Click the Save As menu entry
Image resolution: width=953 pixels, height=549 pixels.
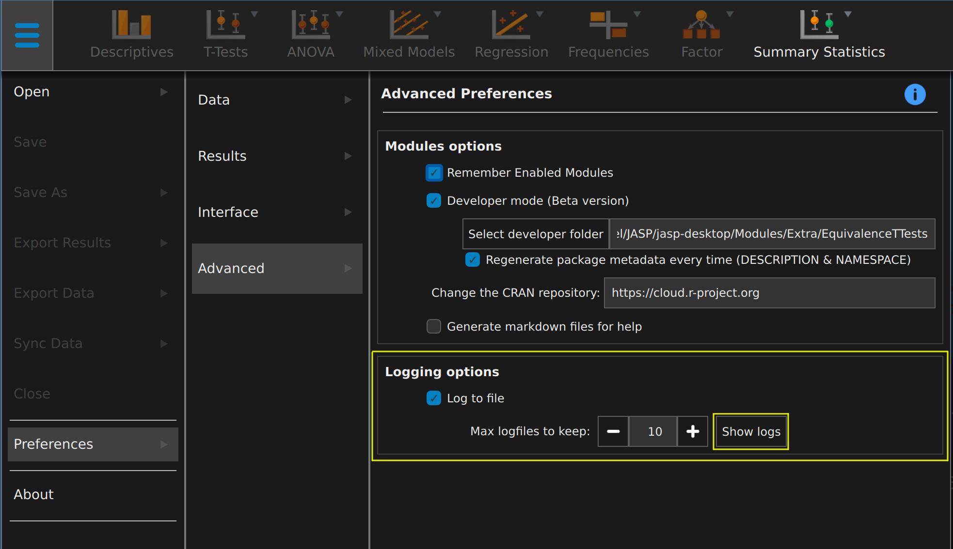tap(92, 193)
